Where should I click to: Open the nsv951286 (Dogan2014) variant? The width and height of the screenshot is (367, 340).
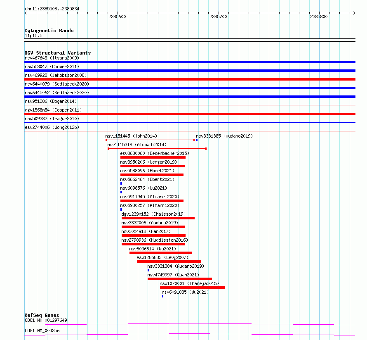click(x=51, y=101)
